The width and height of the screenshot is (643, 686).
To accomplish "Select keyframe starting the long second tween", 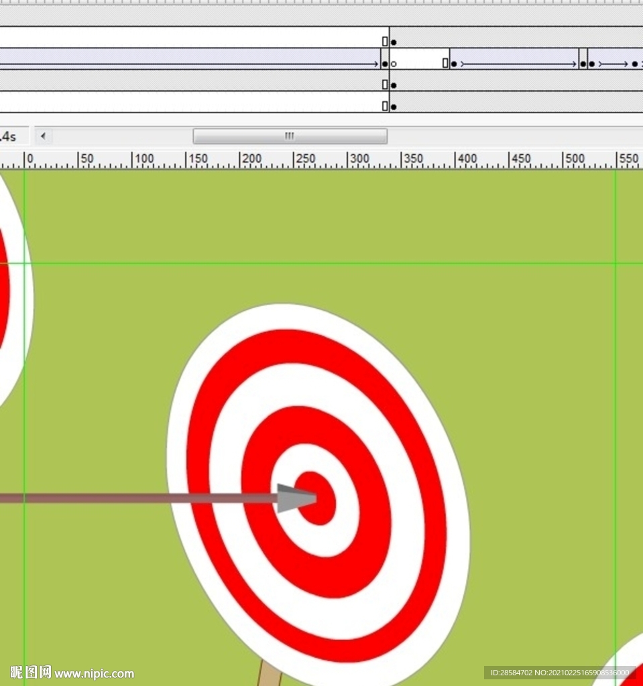I will pyautogui.click(x=454, y=64).
